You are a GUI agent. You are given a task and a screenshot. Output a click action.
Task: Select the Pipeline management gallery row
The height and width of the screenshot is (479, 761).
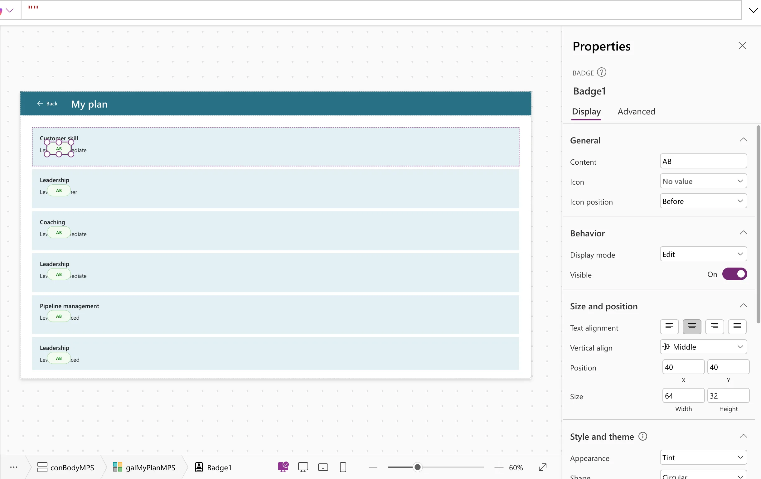point(275,314)
